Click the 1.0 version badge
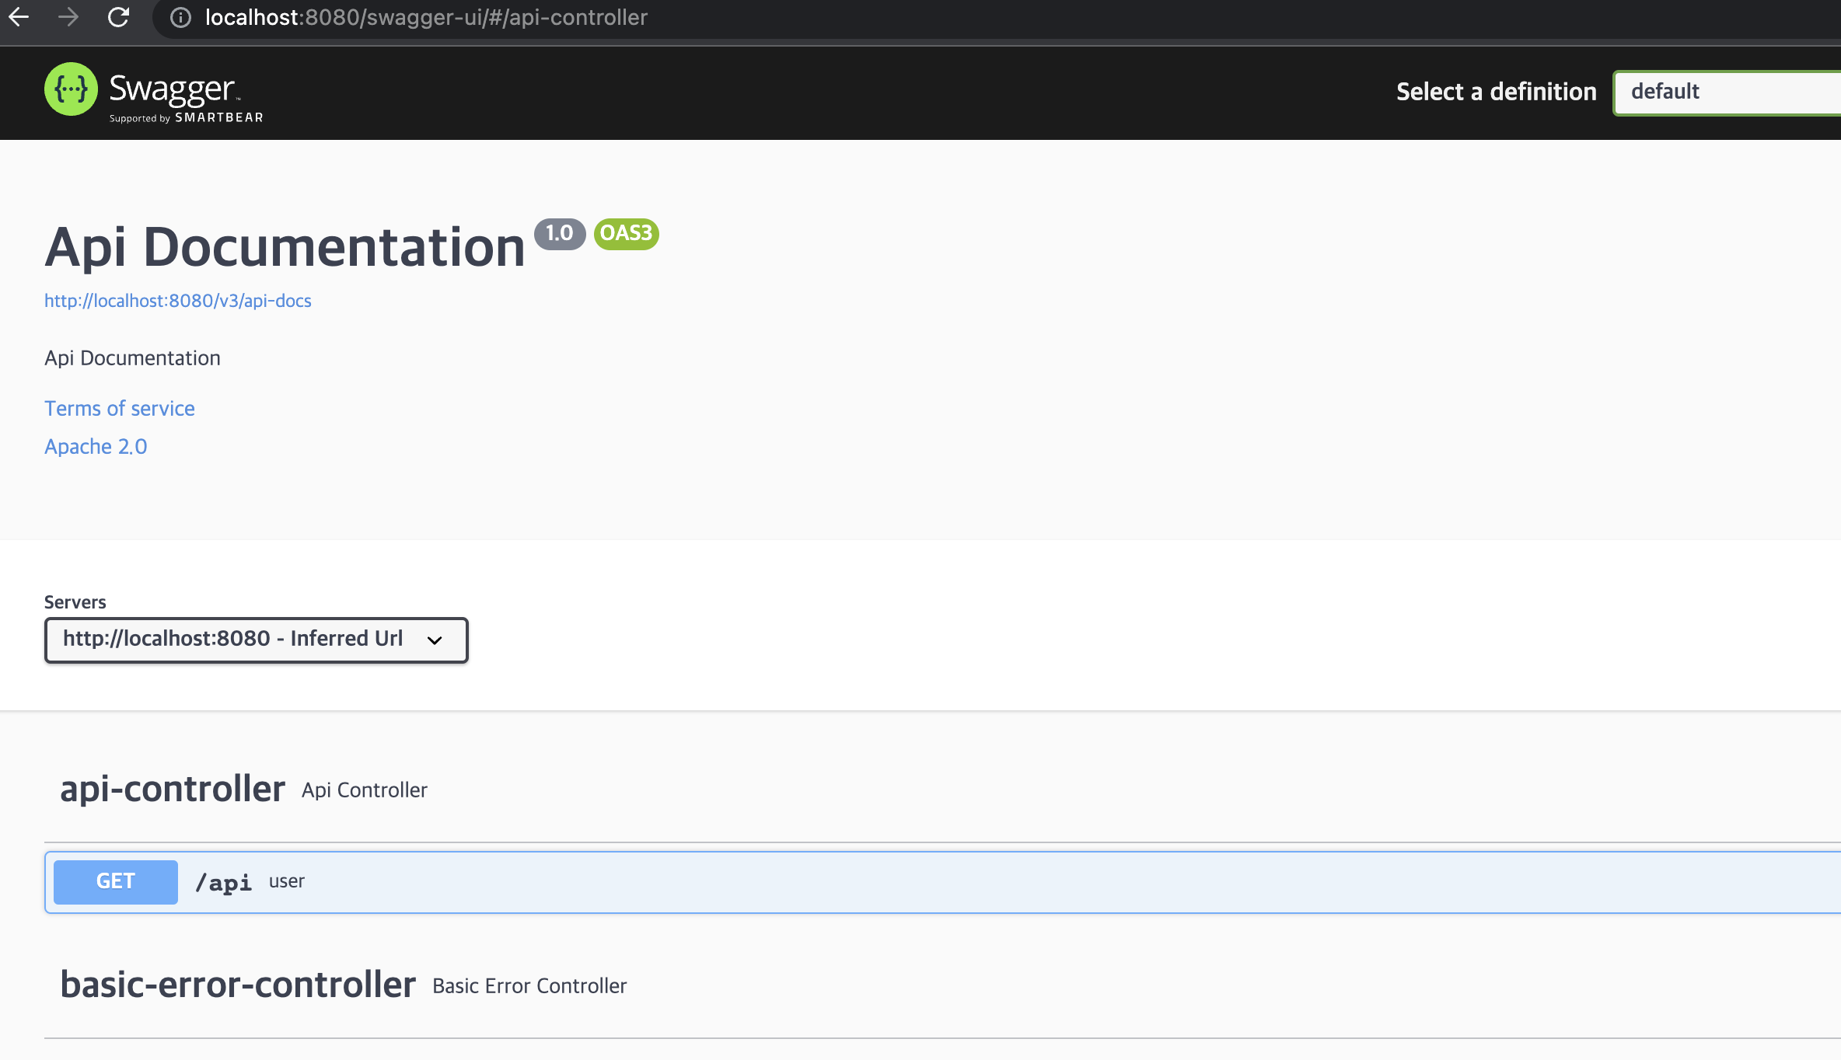This screenshot has height=1060, width=1841. pyautogui.click(x=560, y=234)
